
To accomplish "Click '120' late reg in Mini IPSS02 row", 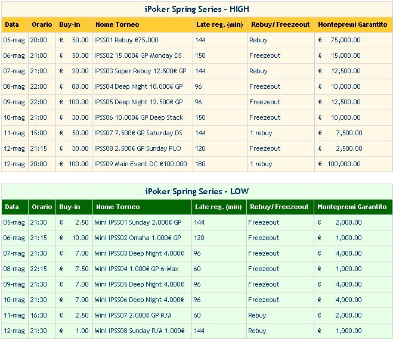I will [x=199, y=238].
